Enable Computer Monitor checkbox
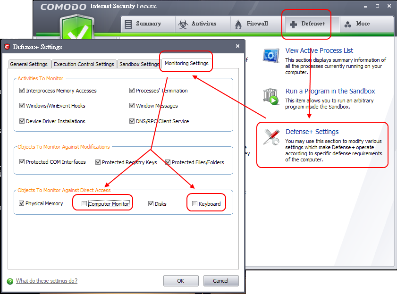Viewport: 397px width, 294px height. click(84, 204)
